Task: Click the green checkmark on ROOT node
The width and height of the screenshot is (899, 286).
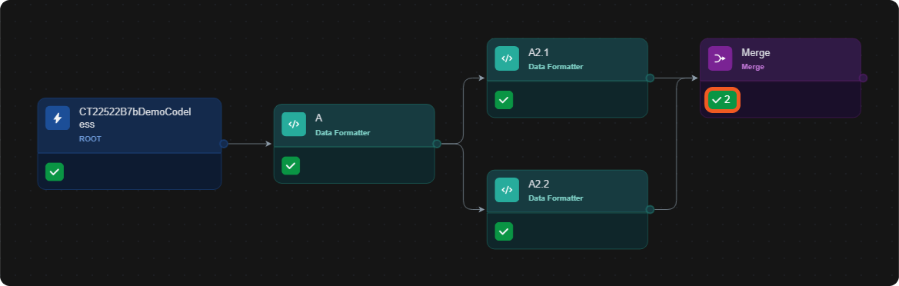Action: 55,171
